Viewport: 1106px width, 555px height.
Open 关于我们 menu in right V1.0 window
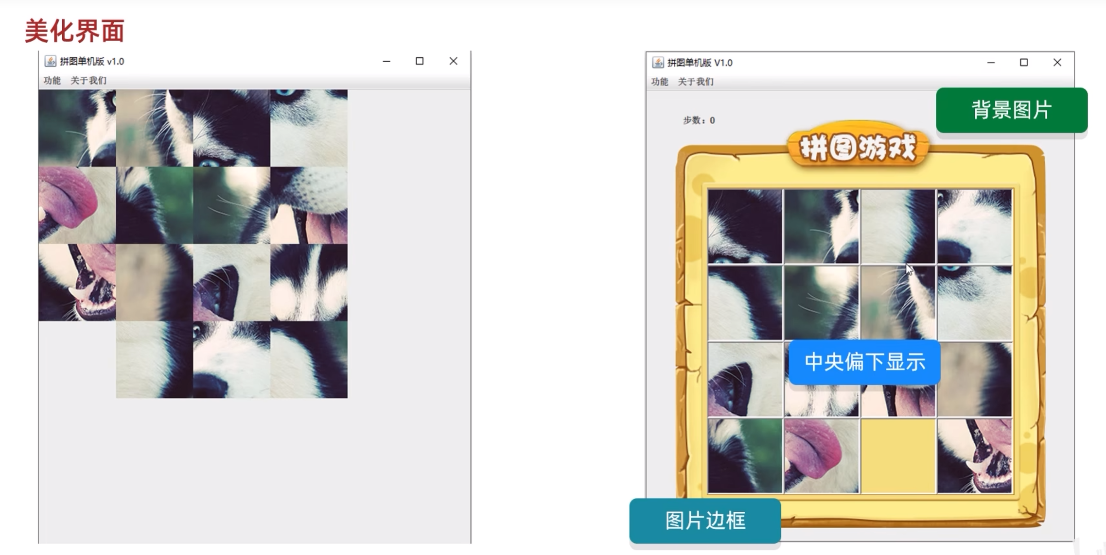point(696,82)
